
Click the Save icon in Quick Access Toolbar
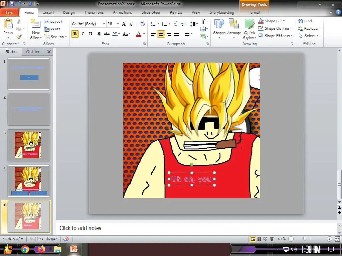tap(12, 4)
